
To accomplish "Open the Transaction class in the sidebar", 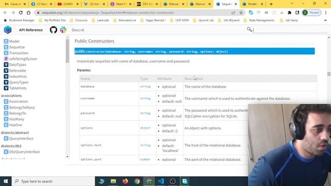I will click(x=16, y=53).
